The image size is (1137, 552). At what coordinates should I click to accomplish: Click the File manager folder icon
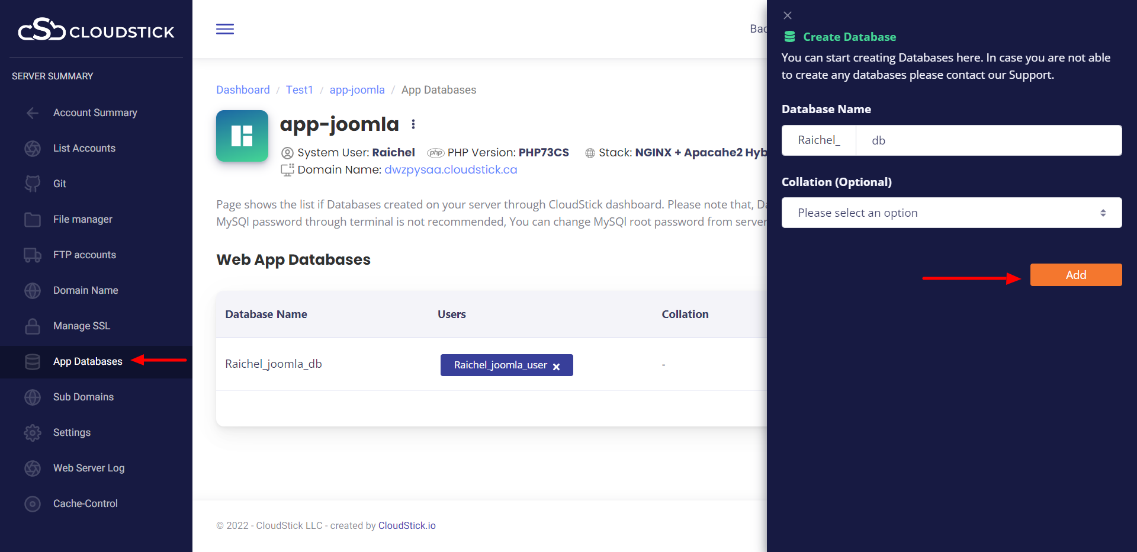(x=33, y=220)
